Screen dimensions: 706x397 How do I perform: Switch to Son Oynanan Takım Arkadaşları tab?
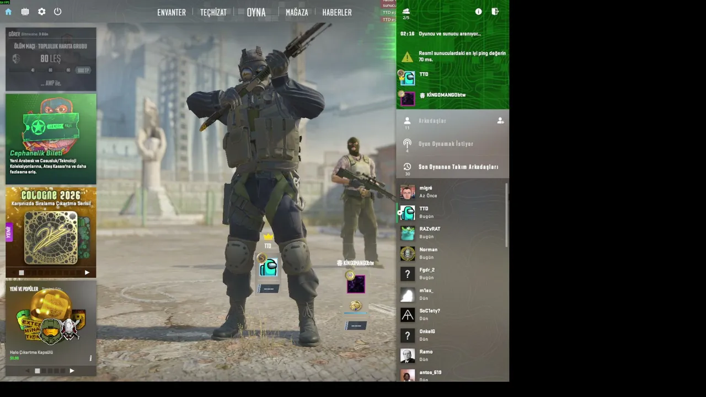click(452, 167)
